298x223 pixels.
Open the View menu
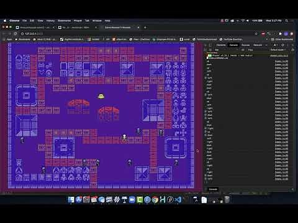click(x=40, y=20)
